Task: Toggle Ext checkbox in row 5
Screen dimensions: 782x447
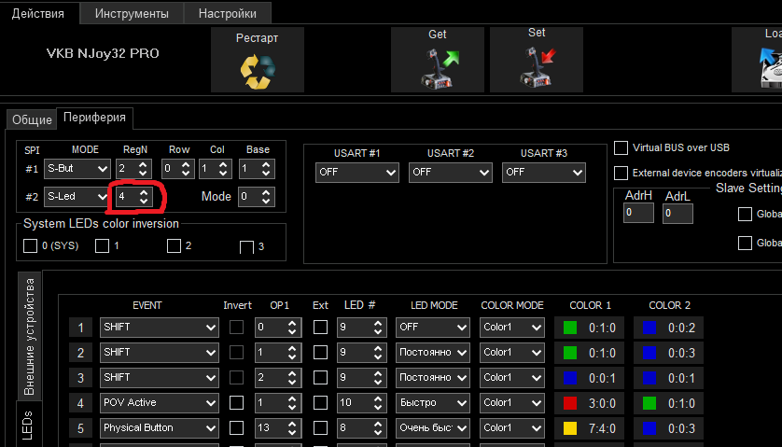Action: click(320, 428)
